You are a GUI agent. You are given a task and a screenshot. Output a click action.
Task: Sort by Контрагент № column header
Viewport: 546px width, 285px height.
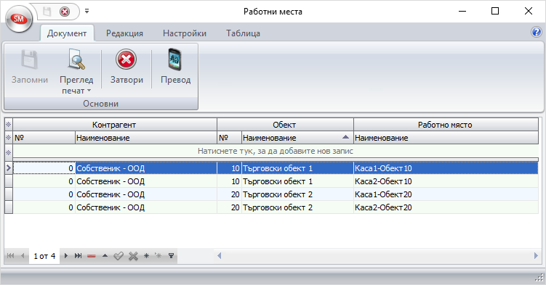click(44, 138)
